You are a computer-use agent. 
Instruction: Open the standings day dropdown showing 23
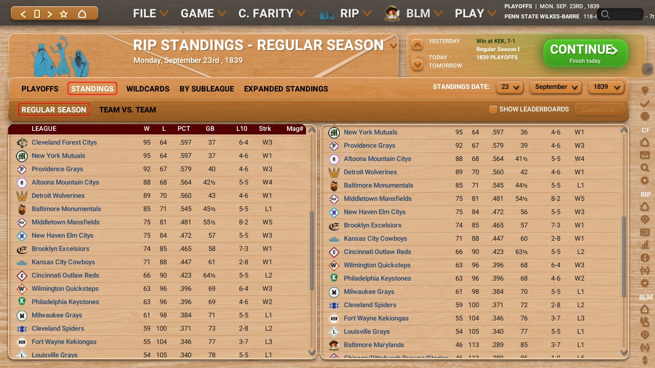(510, 87)
